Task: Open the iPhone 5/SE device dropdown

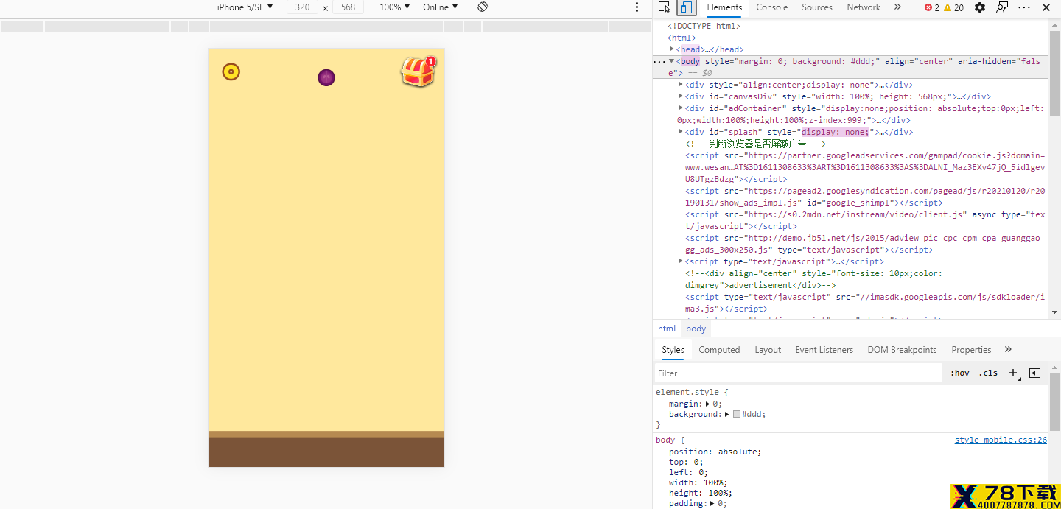Action: pos(245,7)
